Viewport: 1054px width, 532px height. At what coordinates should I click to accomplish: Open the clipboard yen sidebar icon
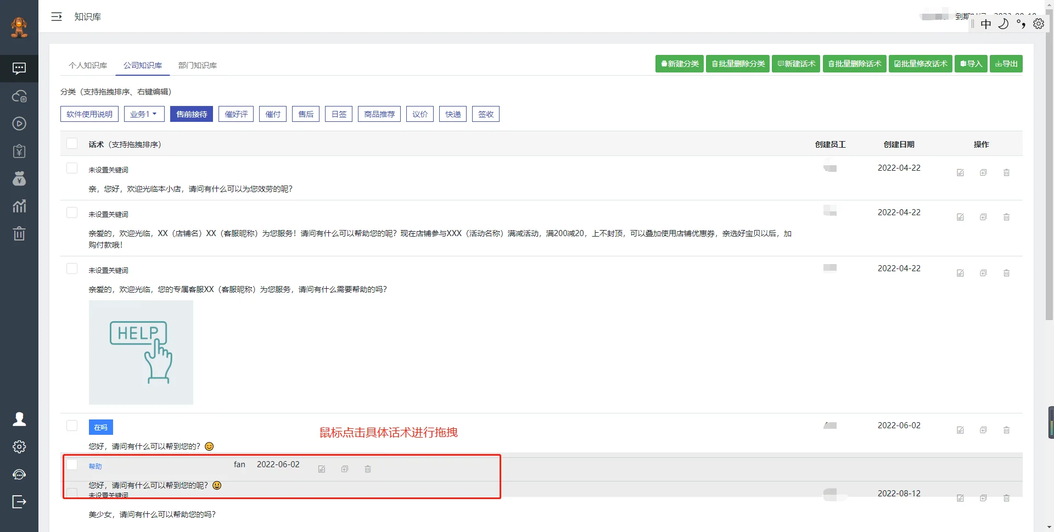(19, 151)
